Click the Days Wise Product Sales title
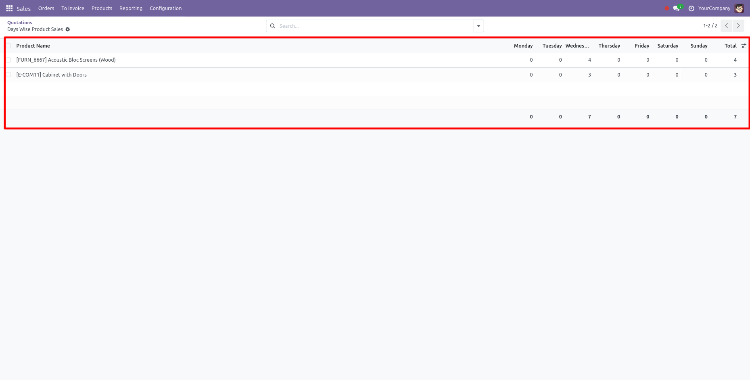Viewport: 750px width, 380px height. [35, 29]
